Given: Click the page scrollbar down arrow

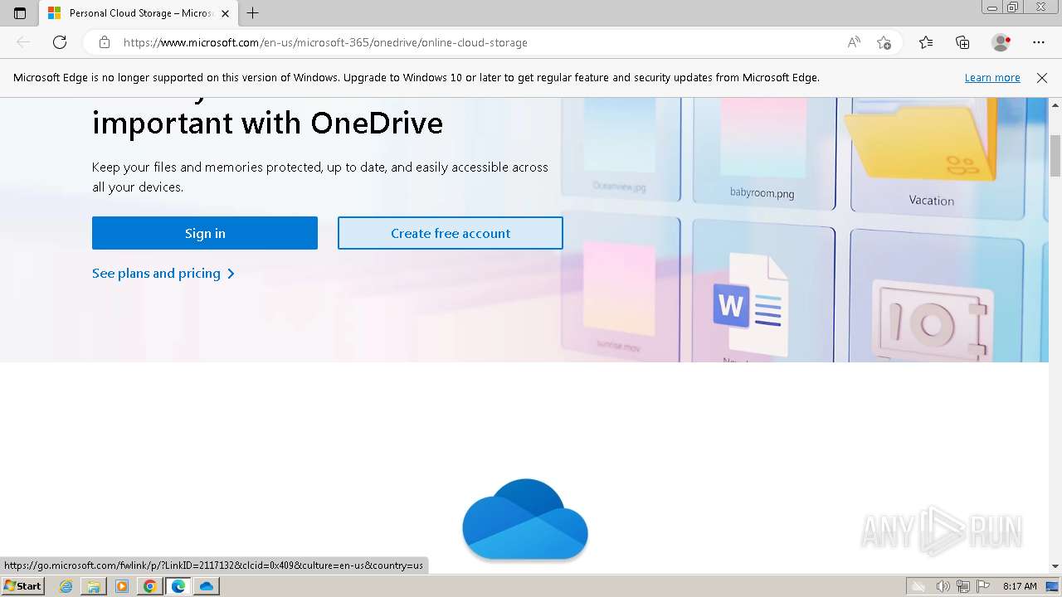Looking at the screenshot, I should [x=1055, y=566].
